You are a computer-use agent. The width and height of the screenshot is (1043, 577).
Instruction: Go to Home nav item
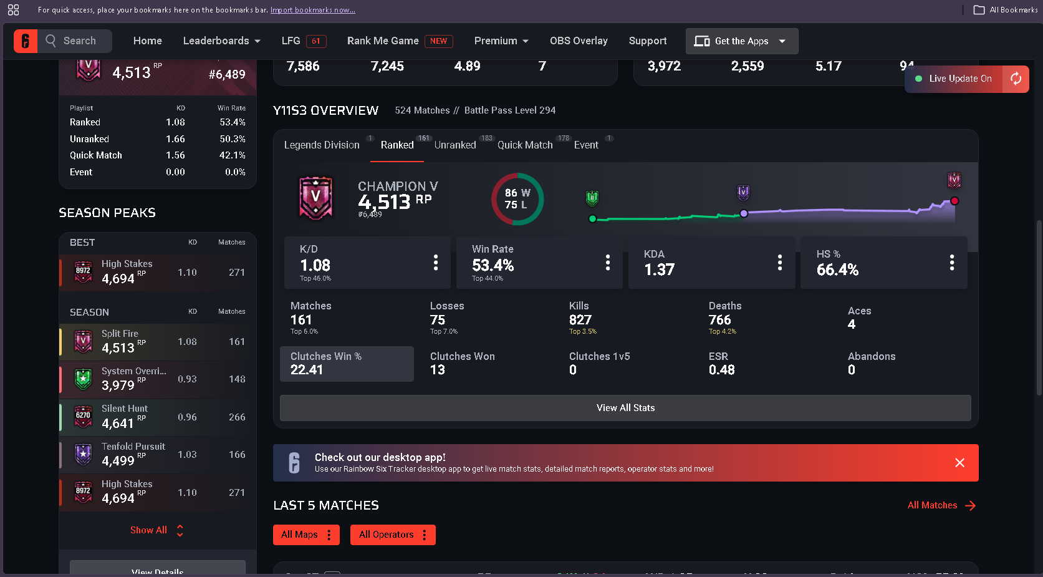pyautogui.click(x=148, y=41)
